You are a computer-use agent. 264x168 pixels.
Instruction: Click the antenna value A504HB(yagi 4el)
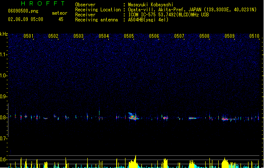148,20
